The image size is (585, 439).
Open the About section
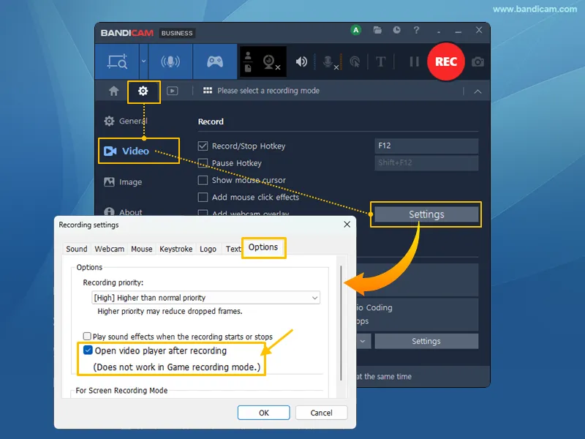(123, 211)
